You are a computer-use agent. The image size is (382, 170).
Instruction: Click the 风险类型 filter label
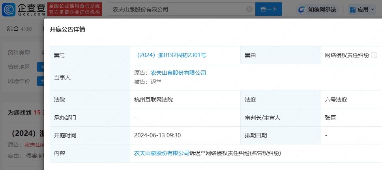pos(19,52)
